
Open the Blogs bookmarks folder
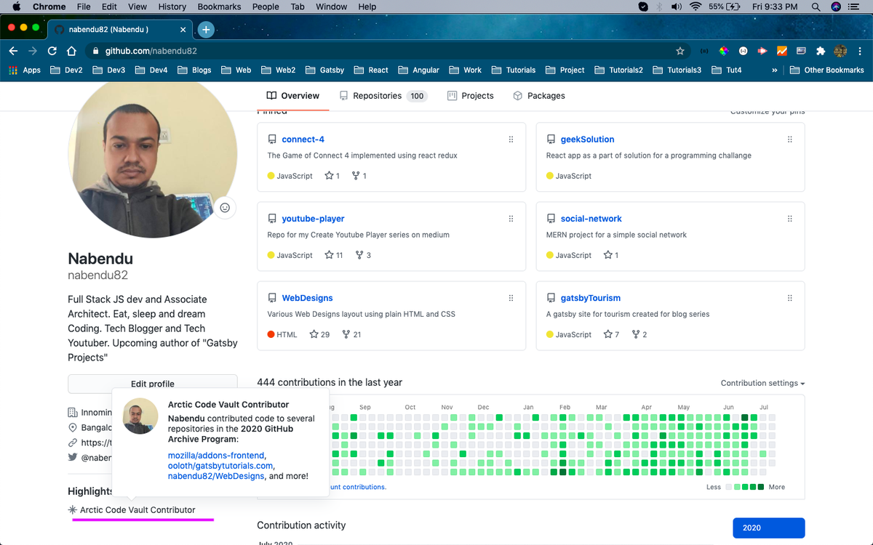coord(194,70)
